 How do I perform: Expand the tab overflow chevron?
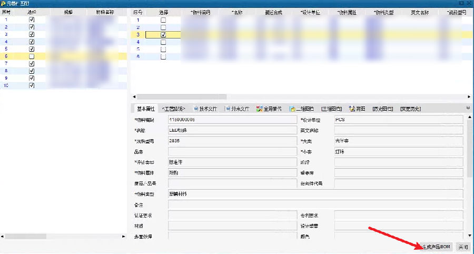(468, 108)
